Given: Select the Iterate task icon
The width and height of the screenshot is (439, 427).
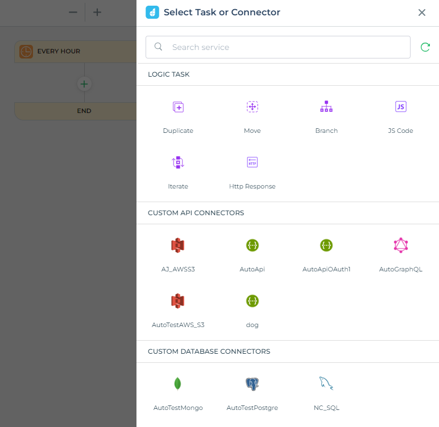Looking at the screenshot, I should coord(178,162).
